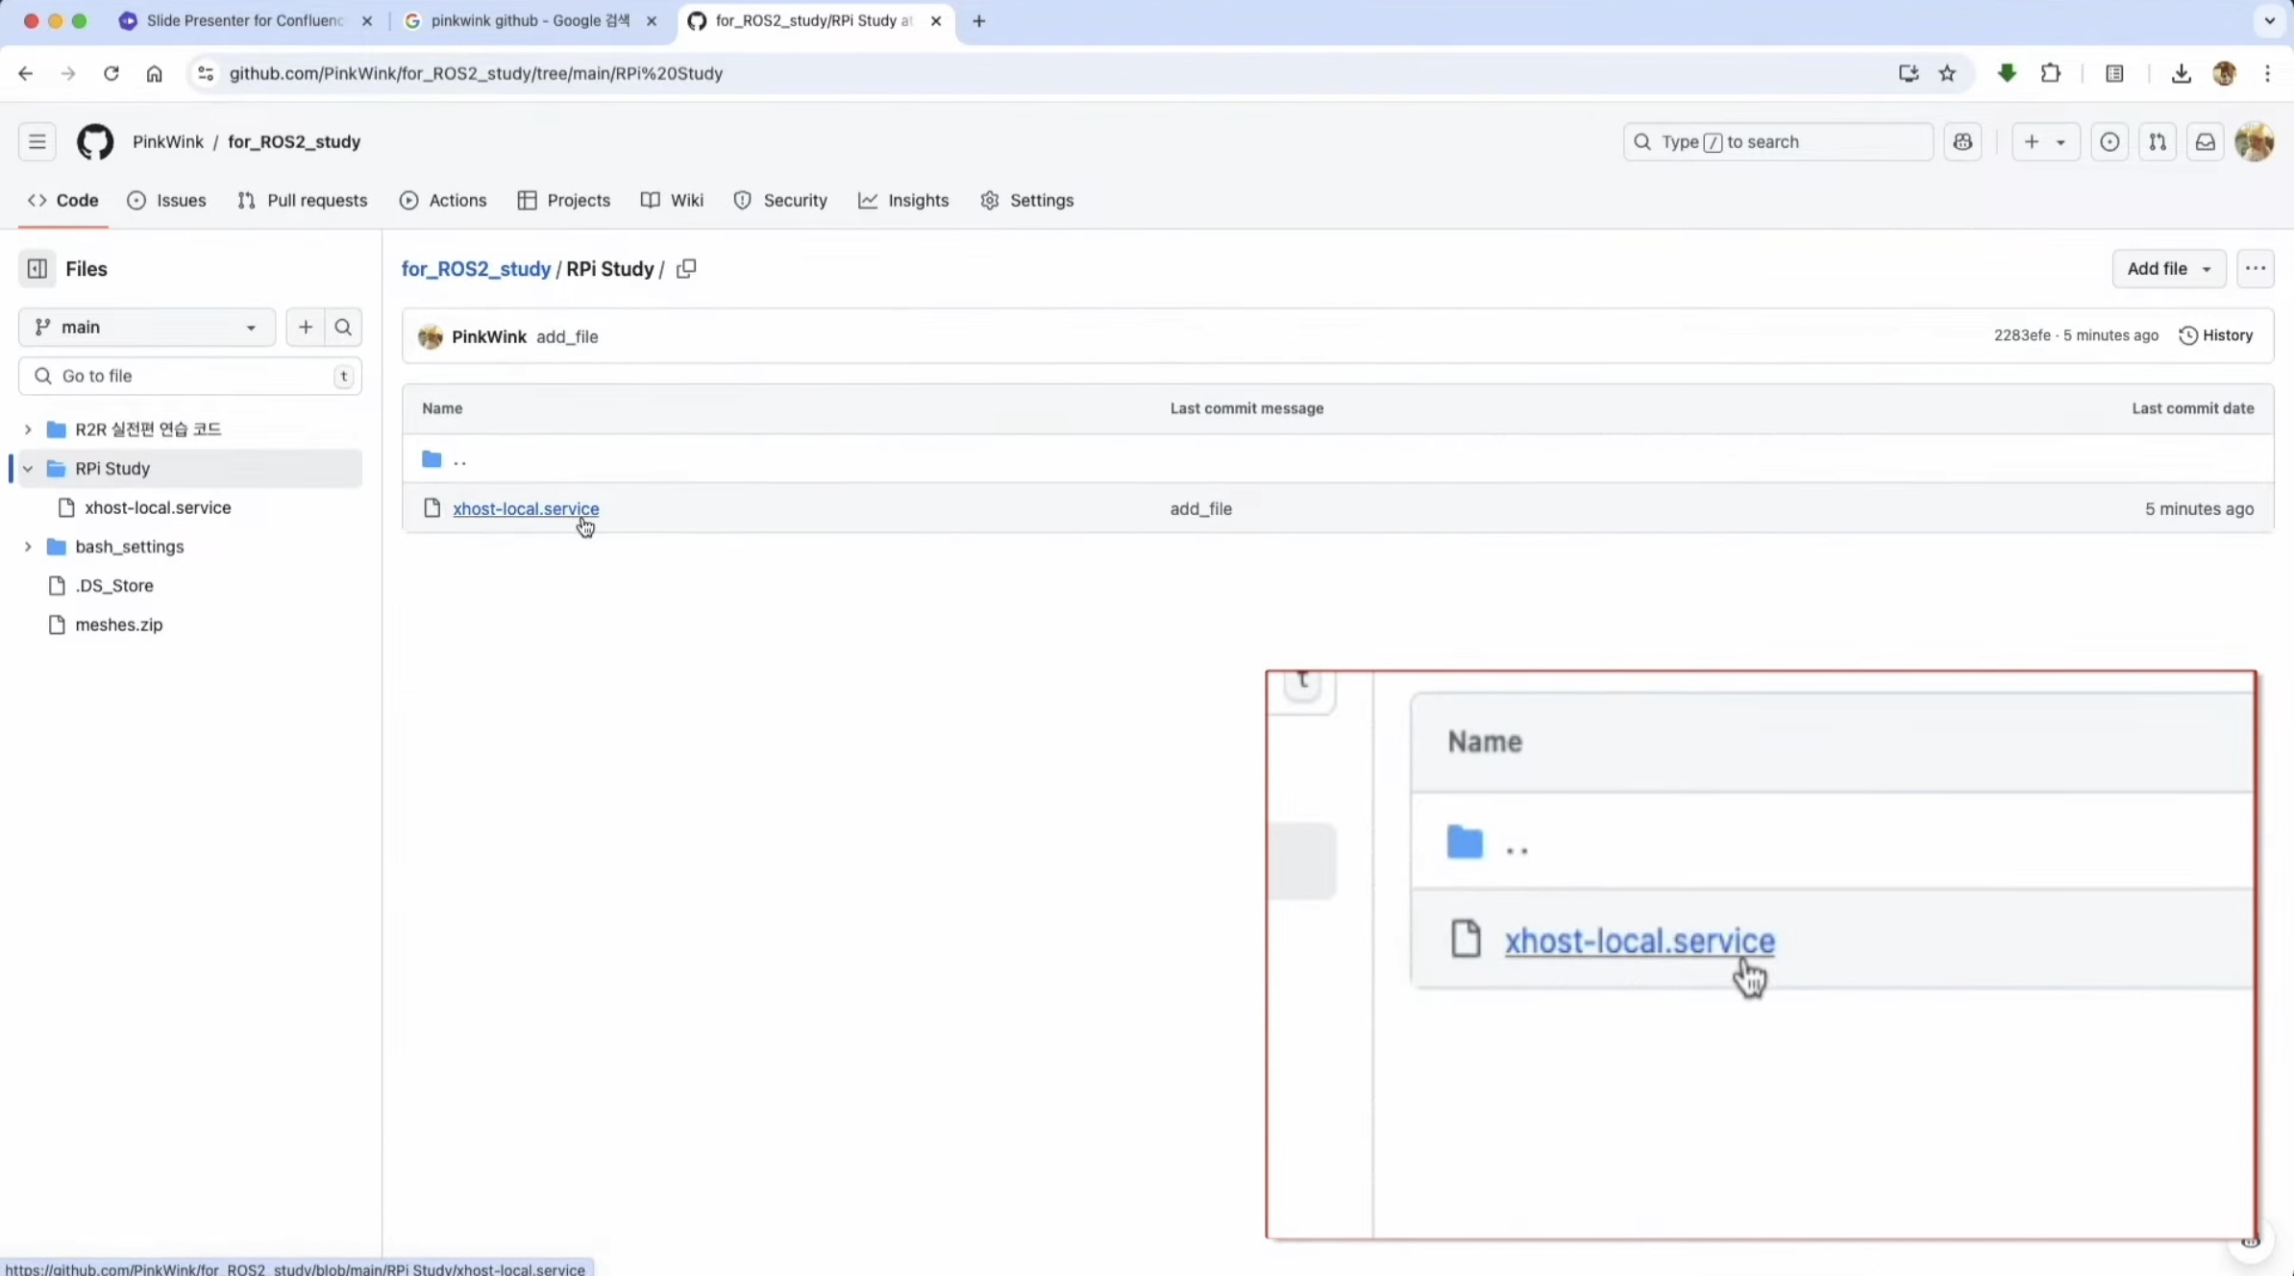Bookmark this page with the star icon

point(1947,74)
